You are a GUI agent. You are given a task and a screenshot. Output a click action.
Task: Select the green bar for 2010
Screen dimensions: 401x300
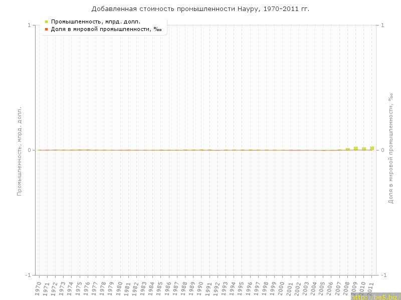(x=364, y=148)
